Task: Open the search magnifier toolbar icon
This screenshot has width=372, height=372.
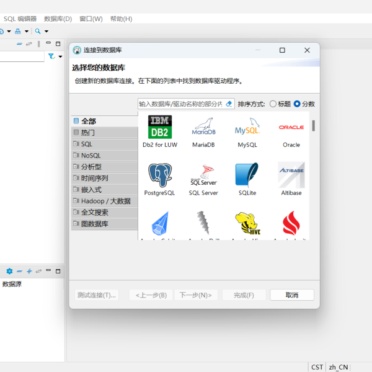Action: click(x=38, y=31)
